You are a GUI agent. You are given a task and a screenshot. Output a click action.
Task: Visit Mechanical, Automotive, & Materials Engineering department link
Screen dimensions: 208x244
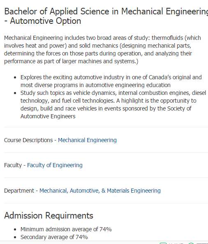click(x=100, y=191)
